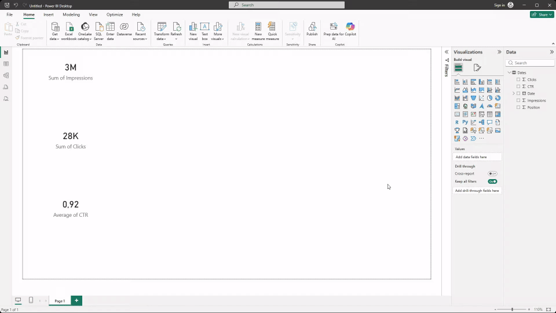Select the gauge visual
The height and width of the screenshot is (313, 556).
[x=490, y=106]
